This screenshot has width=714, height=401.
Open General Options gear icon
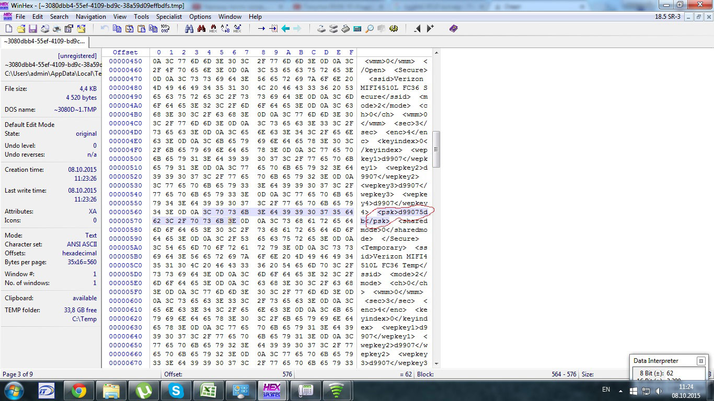(394, 29)
